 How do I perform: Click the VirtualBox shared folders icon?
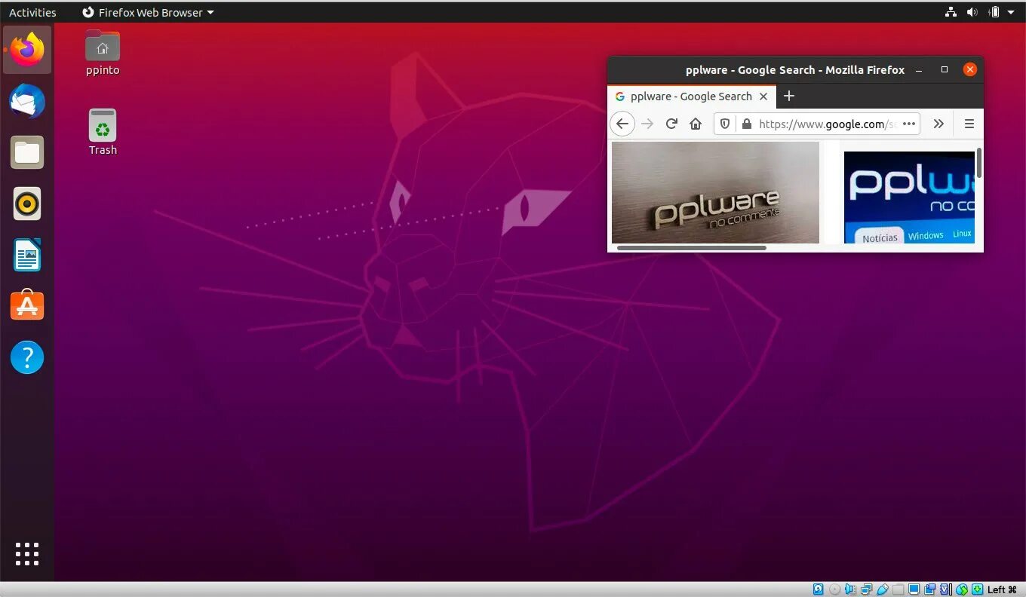click(898, 589)
